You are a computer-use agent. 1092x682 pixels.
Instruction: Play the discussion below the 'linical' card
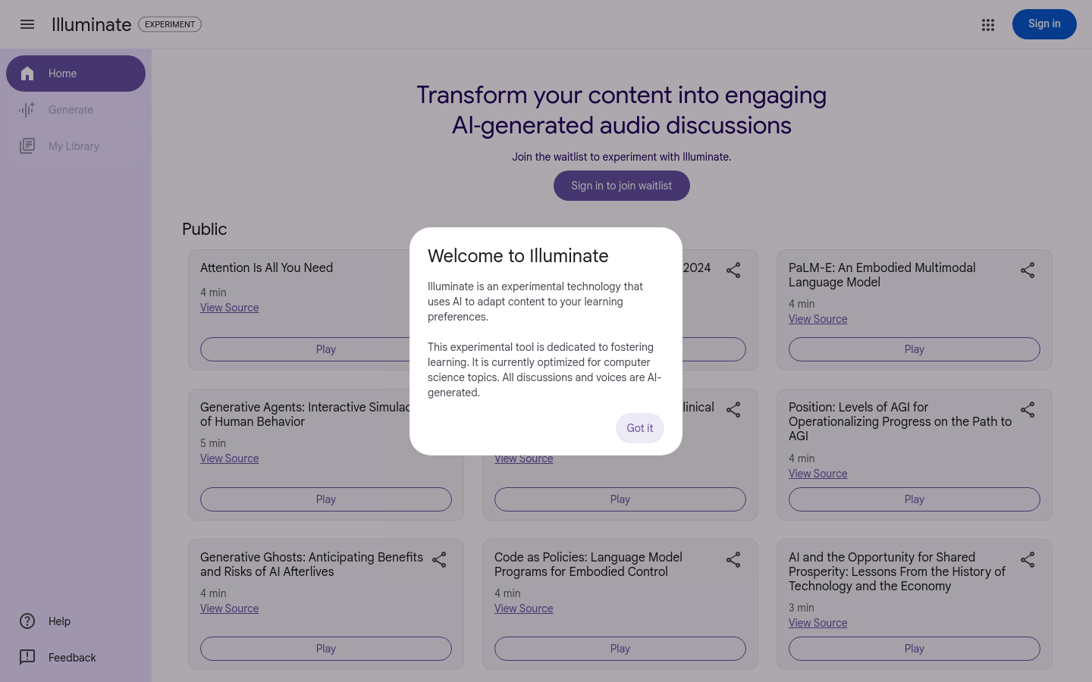pyautogui.click(x=620, y=499)
